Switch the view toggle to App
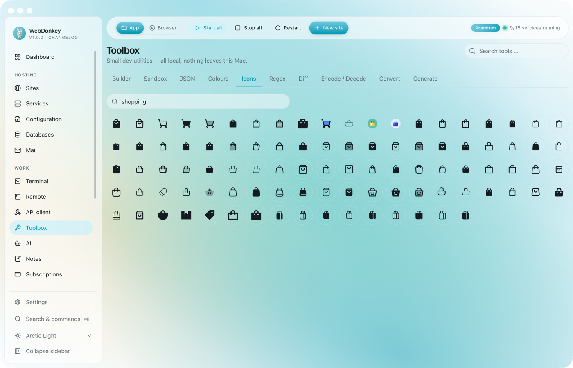573x368 pixels. tap(130, 28)
